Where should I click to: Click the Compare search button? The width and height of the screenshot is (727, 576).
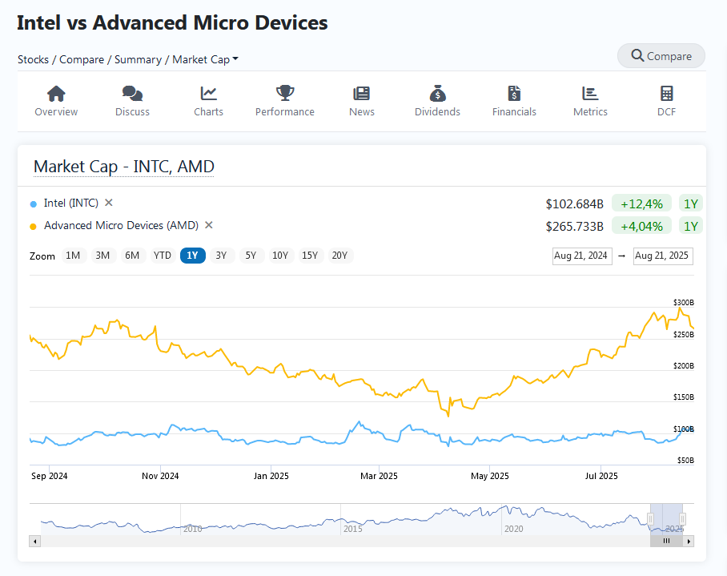point(661,56)
